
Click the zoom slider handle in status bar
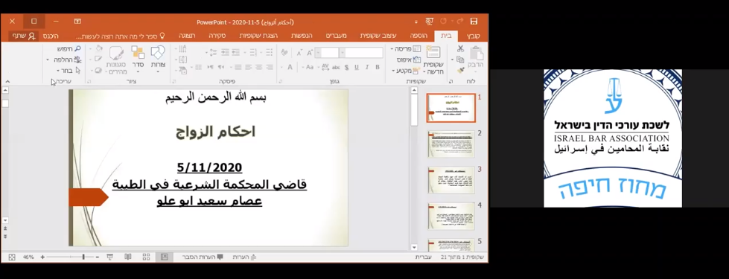click(x=83, y=257)
